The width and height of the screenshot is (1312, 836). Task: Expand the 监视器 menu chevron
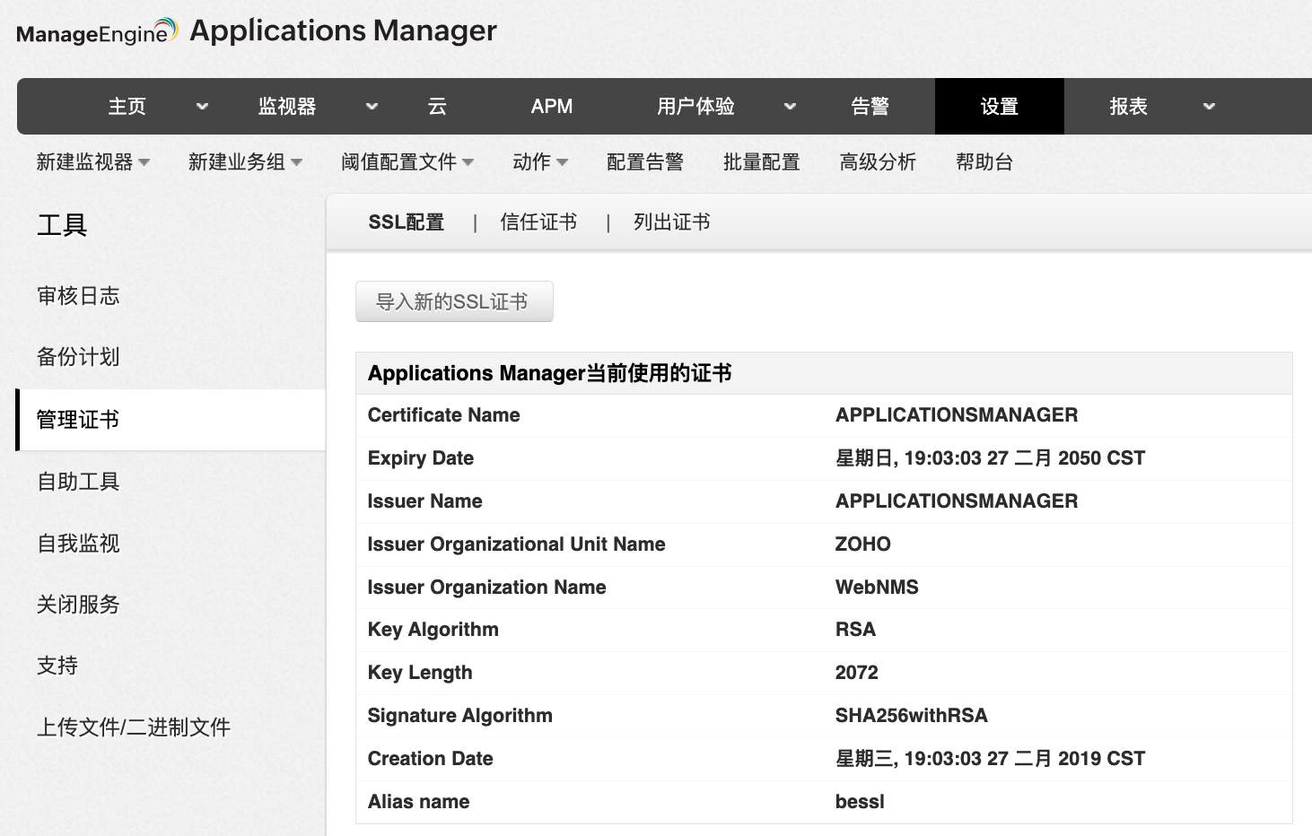tap(372, 107)
